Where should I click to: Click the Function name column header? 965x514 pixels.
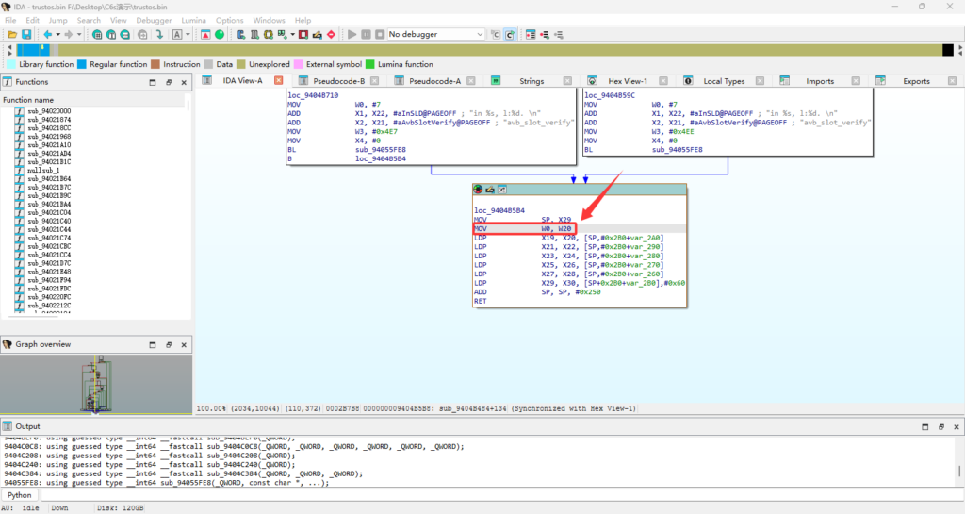pos(28,99)
